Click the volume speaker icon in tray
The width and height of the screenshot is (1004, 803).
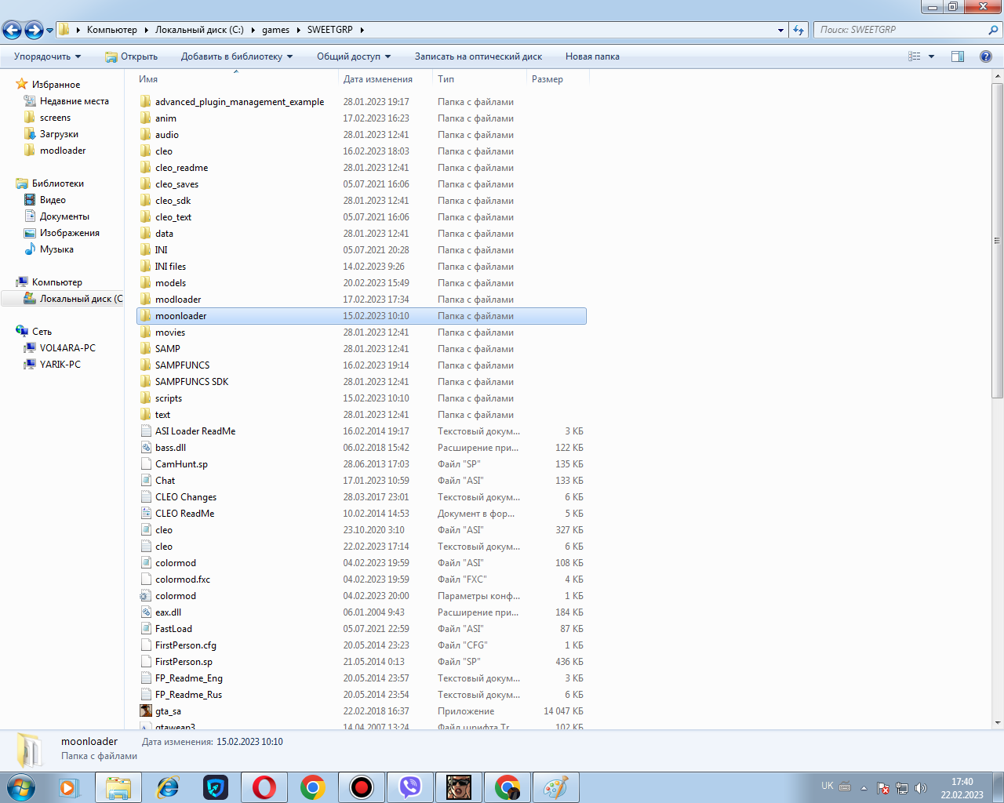[x=920, y=788]
